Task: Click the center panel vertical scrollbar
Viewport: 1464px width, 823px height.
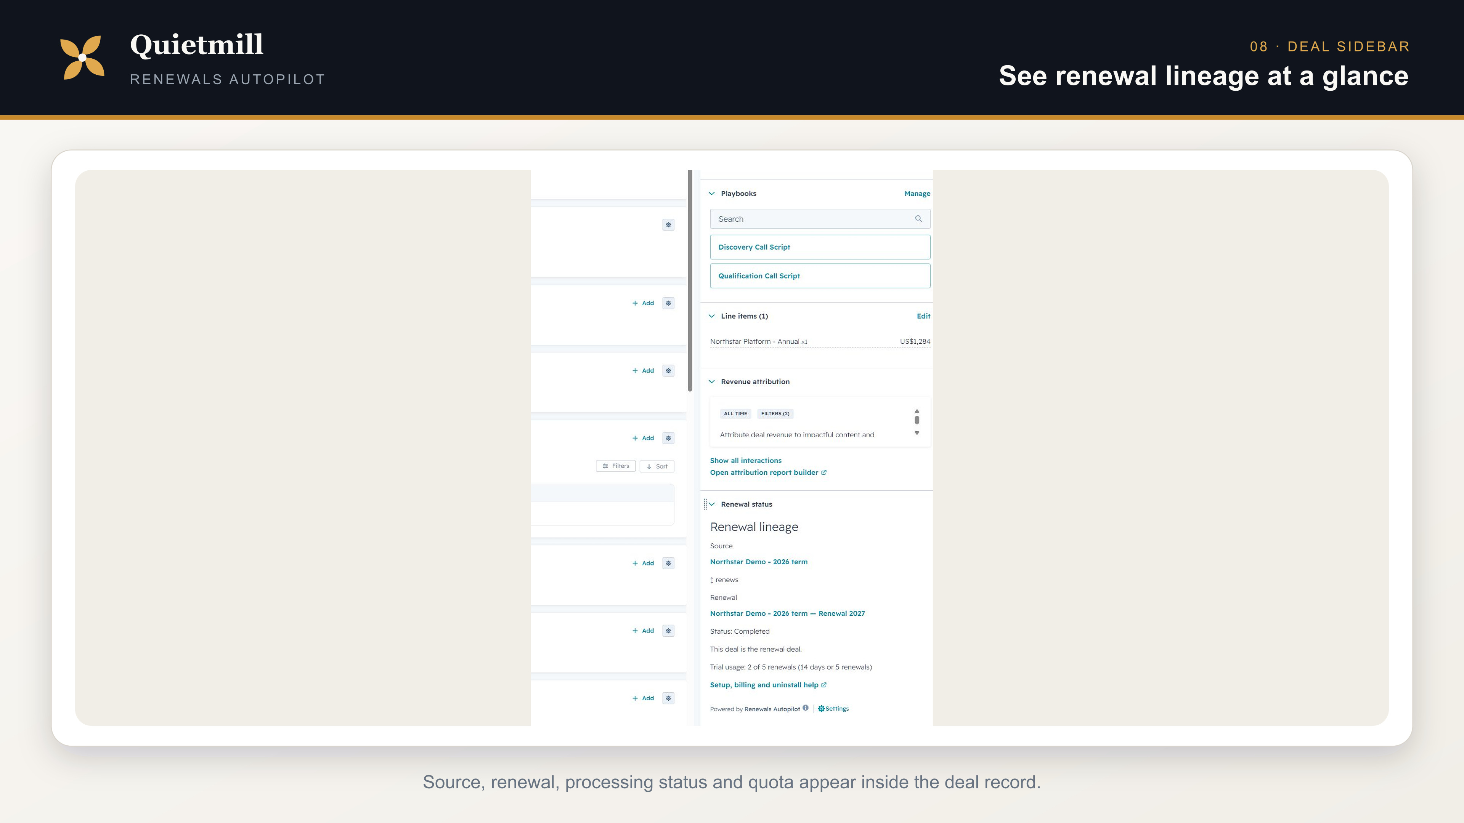Action: pyautogui.click(x=689, y=280)
